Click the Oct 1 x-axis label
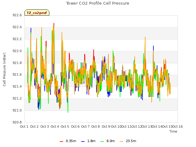Image resolution: width=196 pixels, height=147 pixels. 24,126
